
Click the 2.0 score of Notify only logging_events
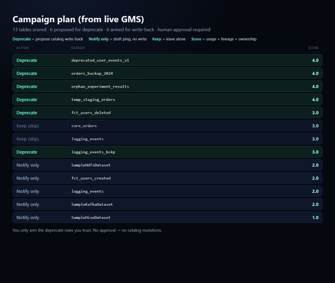[315, 191]
